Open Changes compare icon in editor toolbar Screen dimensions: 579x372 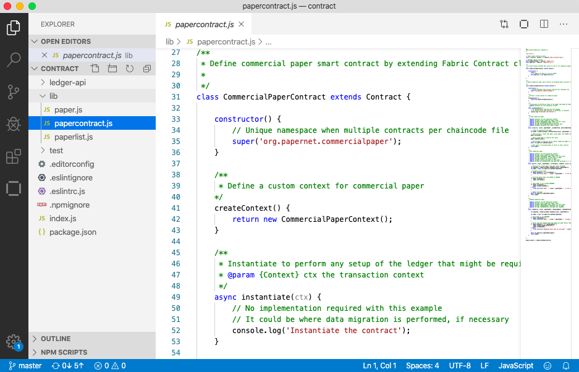[504, 24]
